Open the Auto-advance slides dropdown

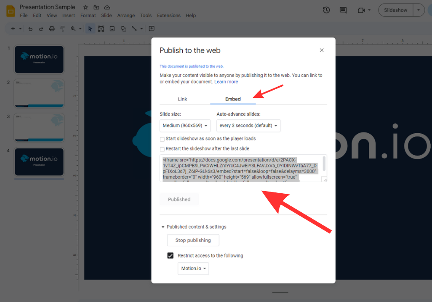pos(248,126)
